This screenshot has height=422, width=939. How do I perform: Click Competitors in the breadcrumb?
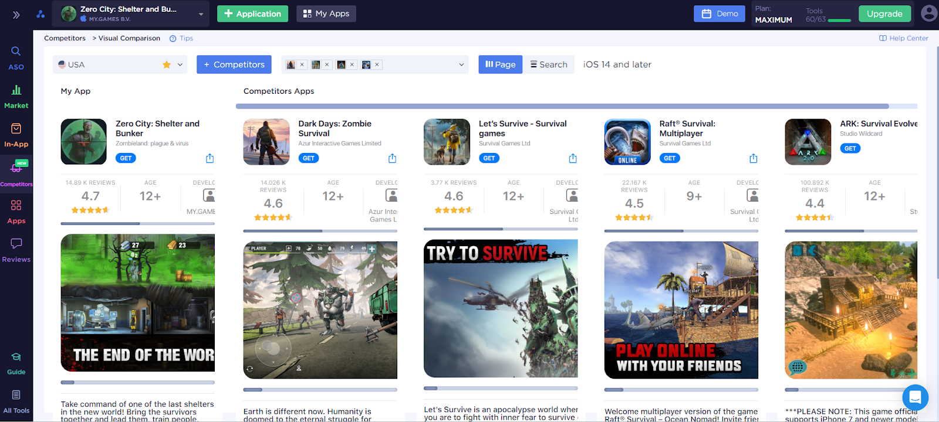click(x=65, y=38)
